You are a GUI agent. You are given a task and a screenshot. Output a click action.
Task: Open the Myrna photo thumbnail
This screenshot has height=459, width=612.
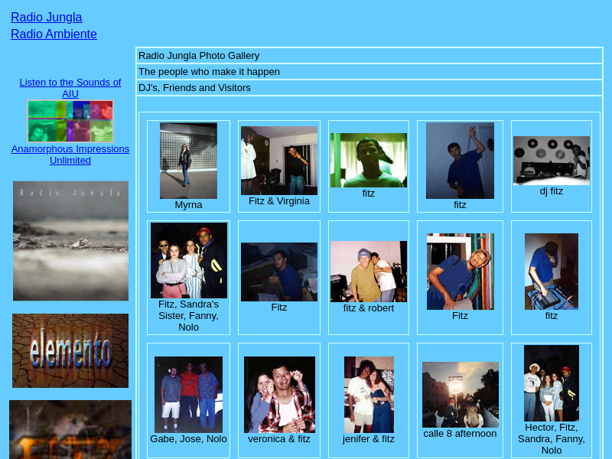coord(188,161)
